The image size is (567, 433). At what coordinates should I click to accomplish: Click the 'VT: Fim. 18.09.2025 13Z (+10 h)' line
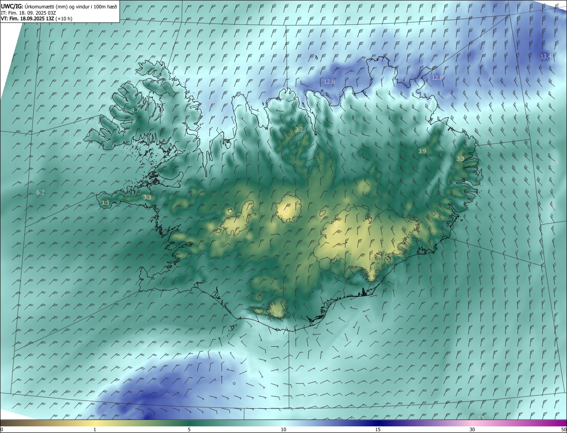[x=37, y=19]
